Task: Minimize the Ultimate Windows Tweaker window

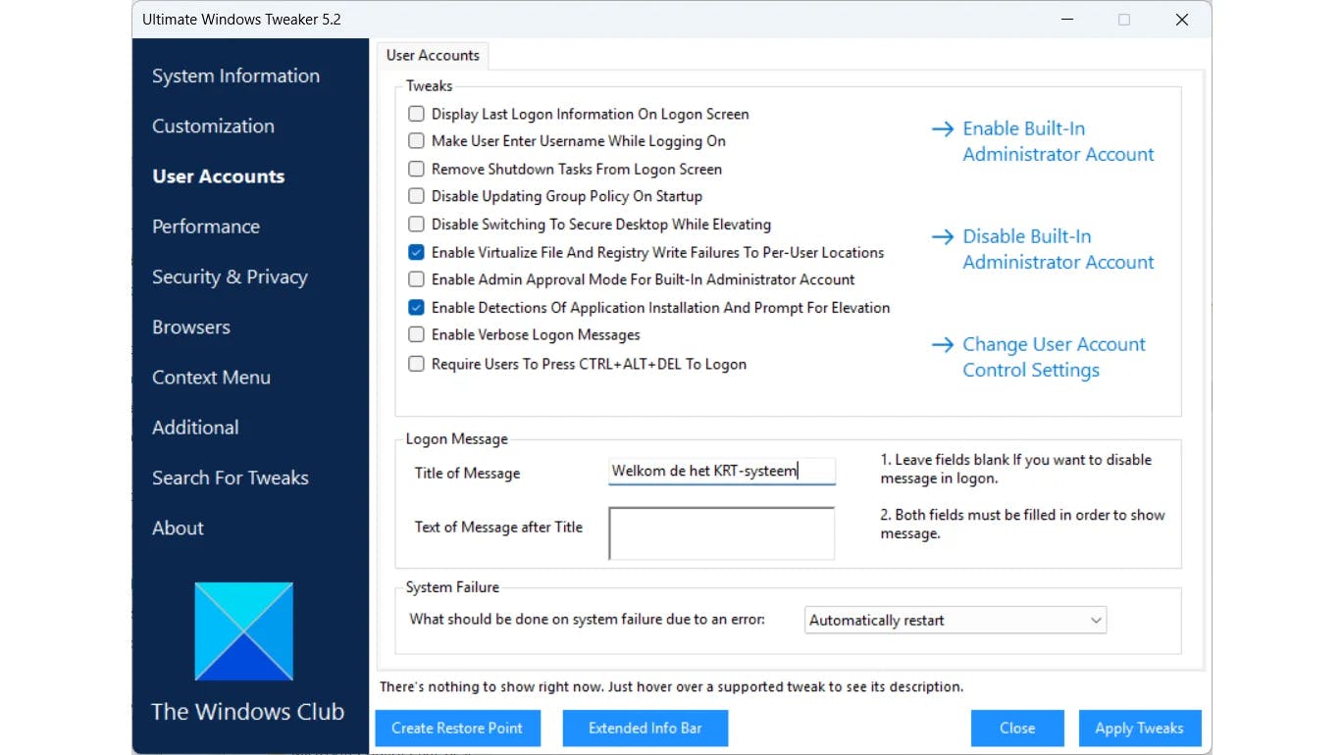Action: tap(1066, 20)
